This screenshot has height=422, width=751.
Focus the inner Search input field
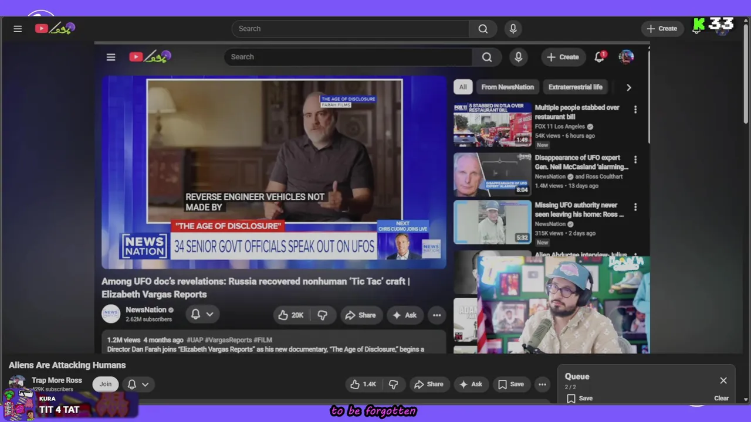coord(348,57)
